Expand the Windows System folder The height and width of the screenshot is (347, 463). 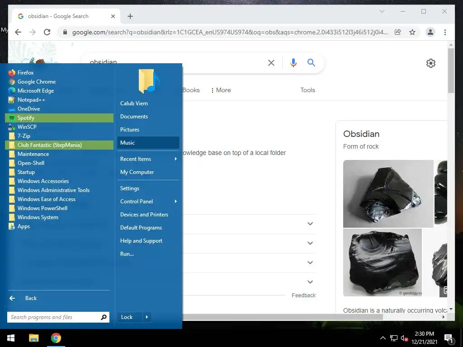tap(59, 217)
